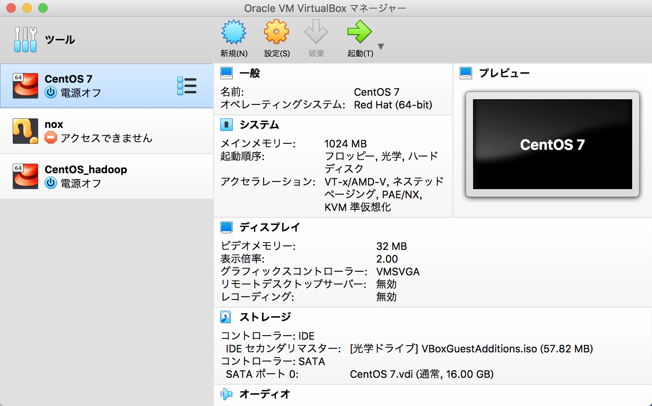Open the 設定 (Settings) gear icon

click(x=276, y=31)
